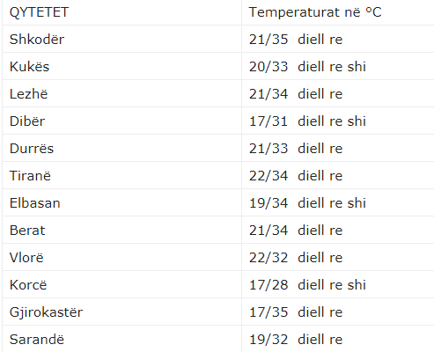The image size is (434, 352).
Task: Click the Korcë city name
Action: (x=28, y=285)
